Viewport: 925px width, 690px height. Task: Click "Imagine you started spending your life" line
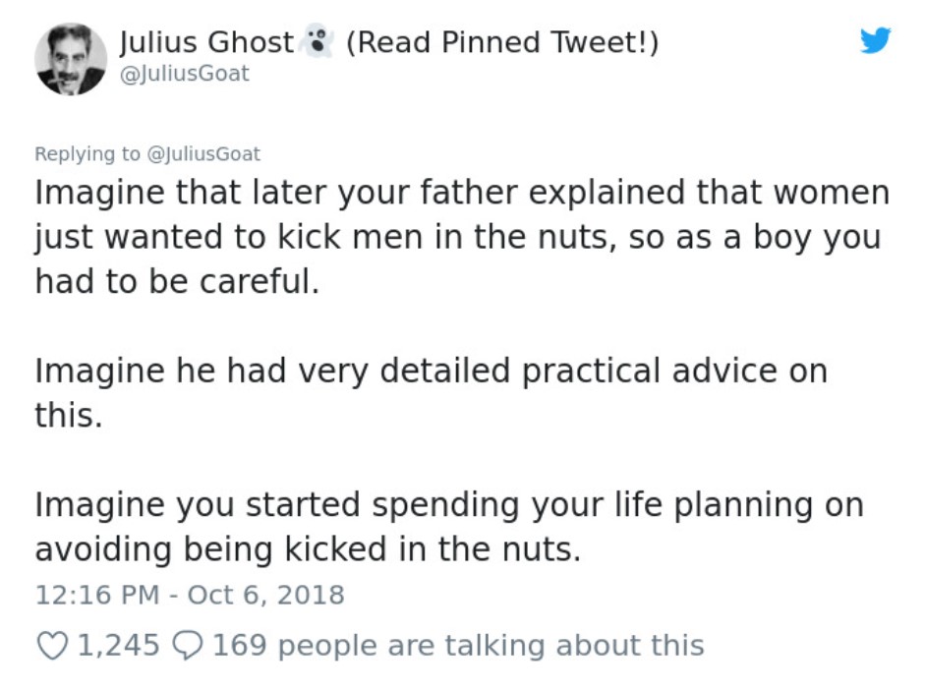point(348,505)
